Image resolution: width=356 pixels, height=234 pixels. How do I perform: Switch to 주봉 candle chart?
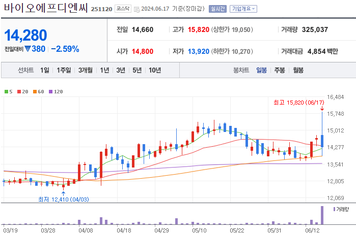coord(280,70)
